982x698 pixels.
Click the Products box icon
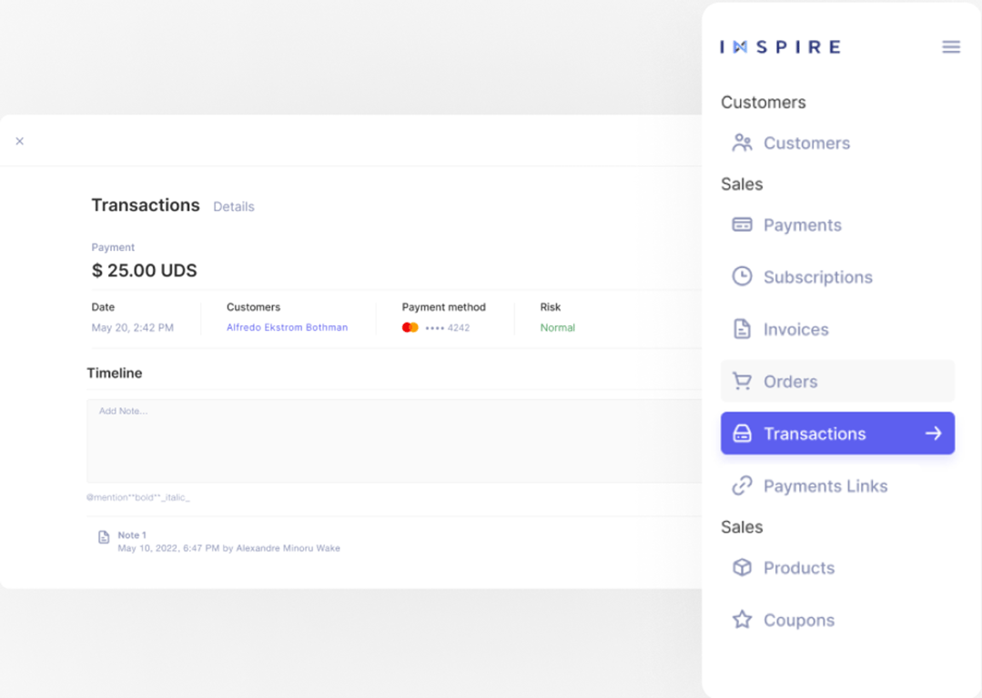point(742,567)
